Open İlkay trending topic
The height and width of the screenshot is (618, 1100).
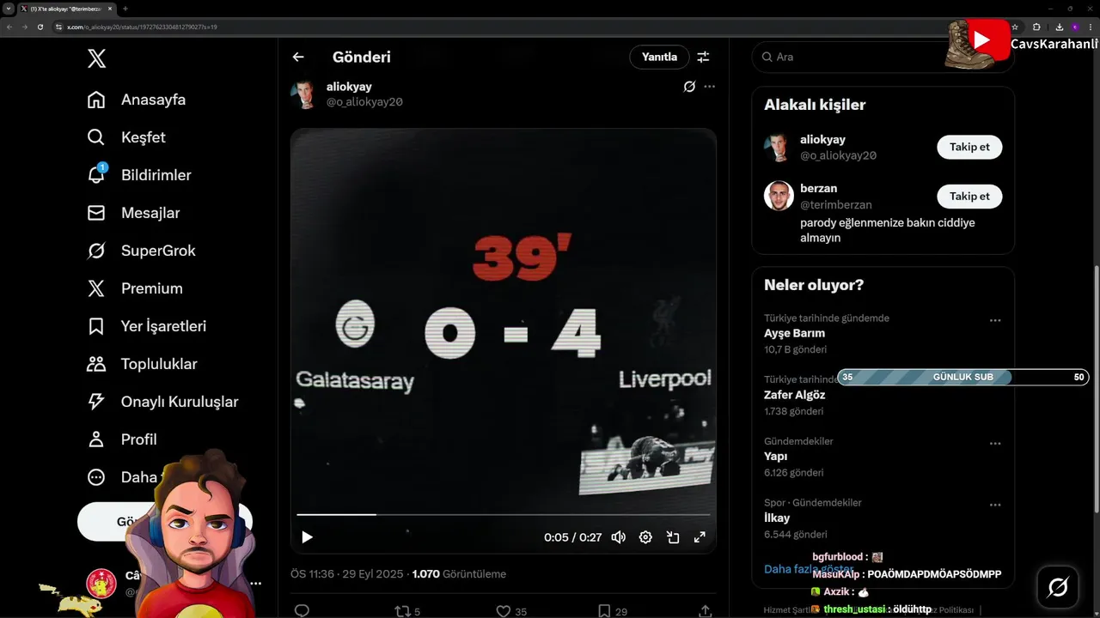click(x=777, y=518)
